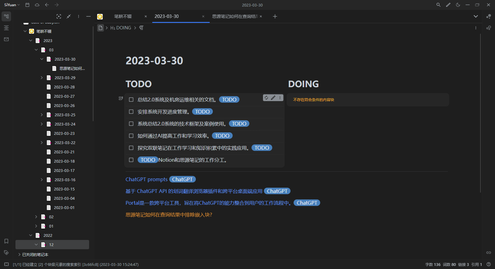
Task: Click the document icon in breadcrumb
Action: tap(101, 28)
